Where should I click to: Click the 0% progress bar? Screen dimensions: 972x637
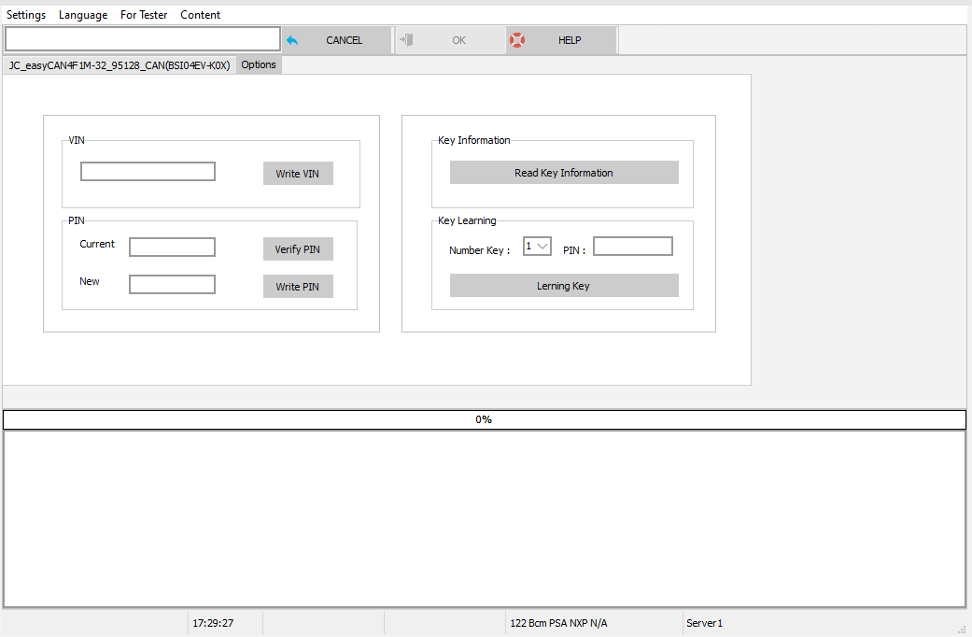point(484,419)
